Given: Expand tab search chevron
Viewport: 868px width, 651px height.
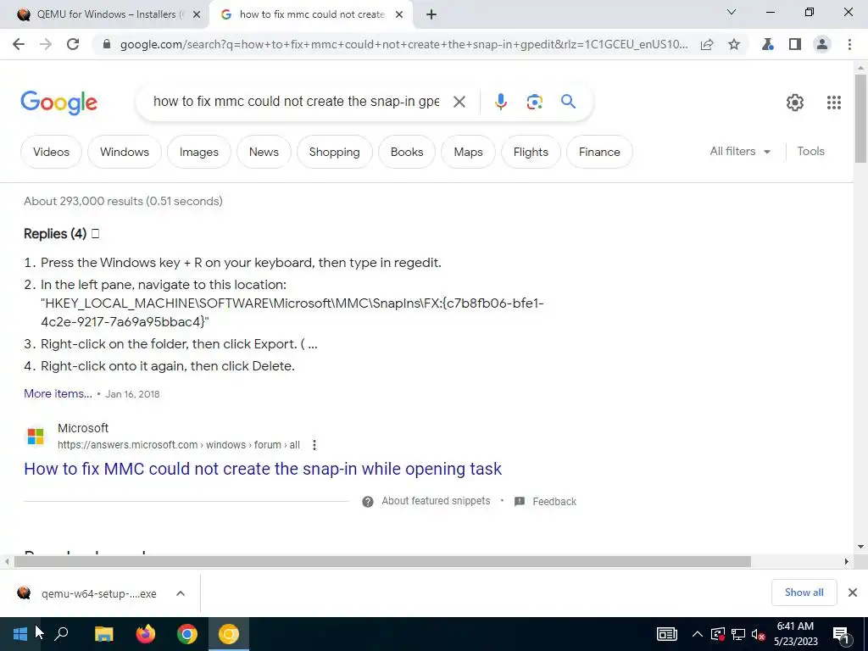Looking at the screenshot, I should [732, 12].
